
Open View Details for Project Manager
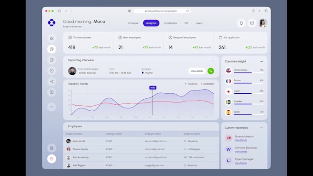point(241,163)
